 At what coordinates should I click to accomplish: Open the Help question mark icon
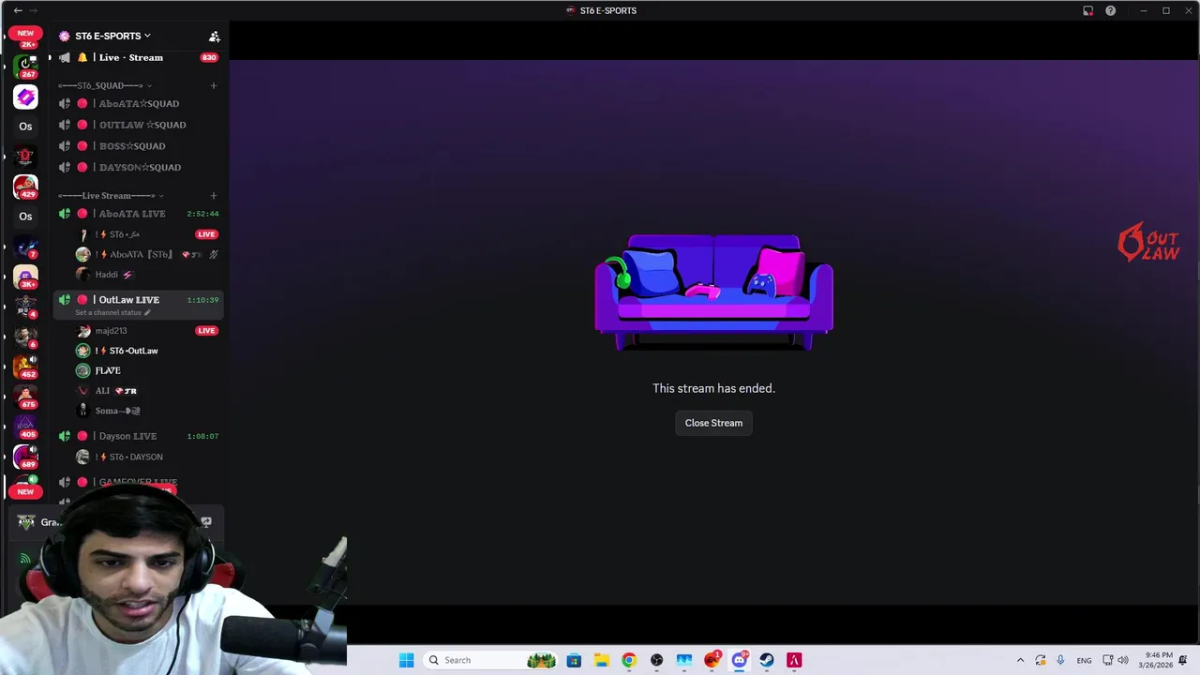1110,10
